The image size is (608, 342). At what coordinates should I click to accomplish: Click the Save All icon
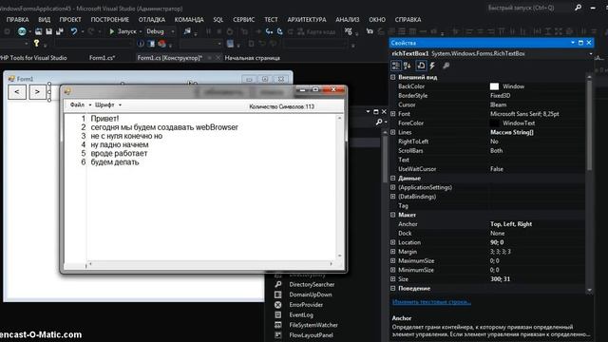click(60, 31)
